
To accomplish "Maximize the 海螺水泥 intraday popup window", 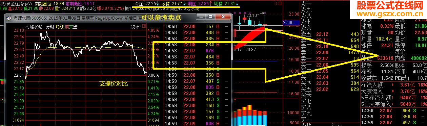I will (211, 17).
